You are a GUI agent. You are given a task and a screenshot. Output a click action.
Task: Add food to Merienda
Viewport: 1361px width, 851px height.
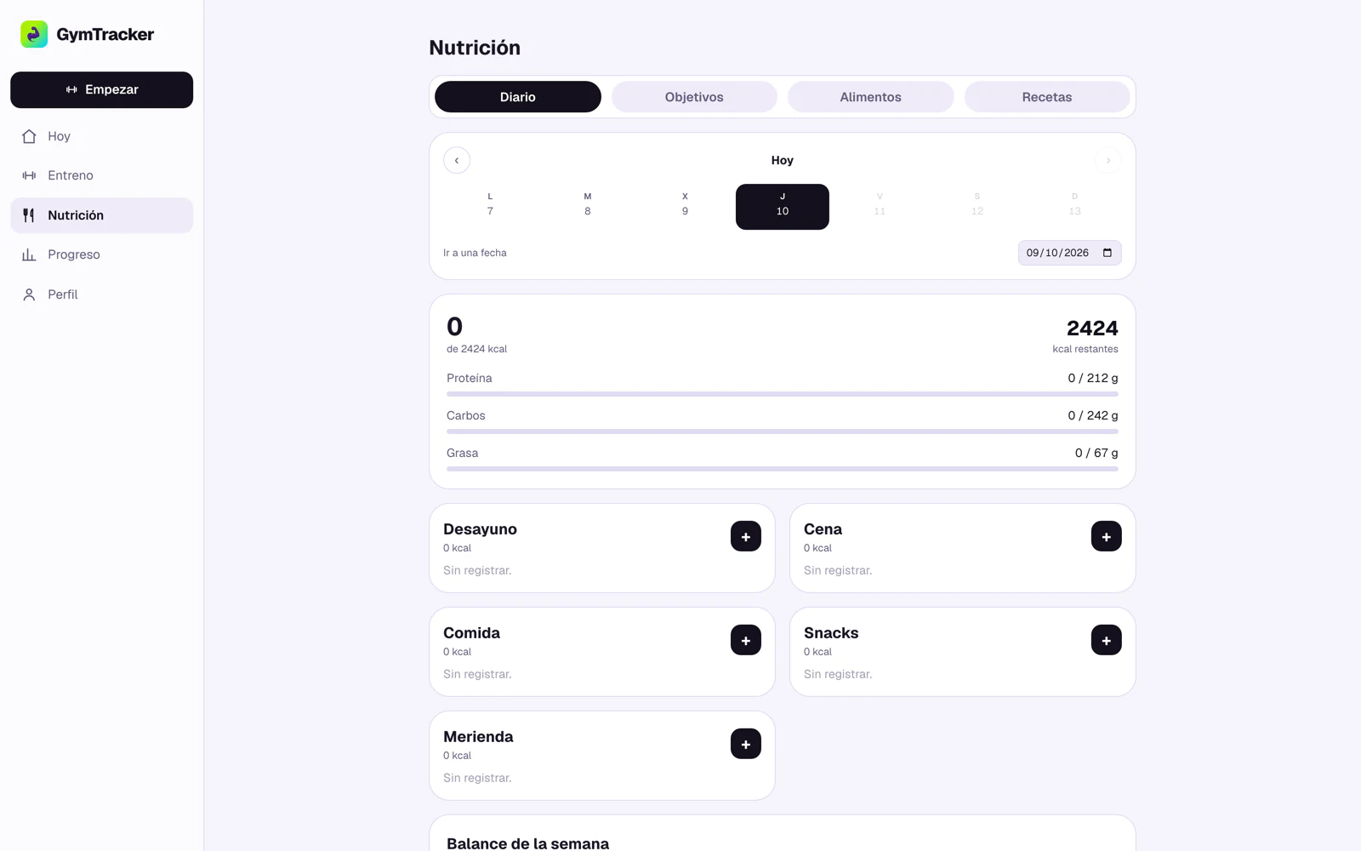[x=746, y=744]
